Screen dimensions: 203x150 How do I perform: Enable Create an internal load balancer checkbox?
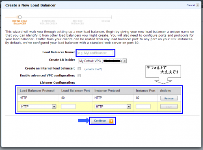79,69
